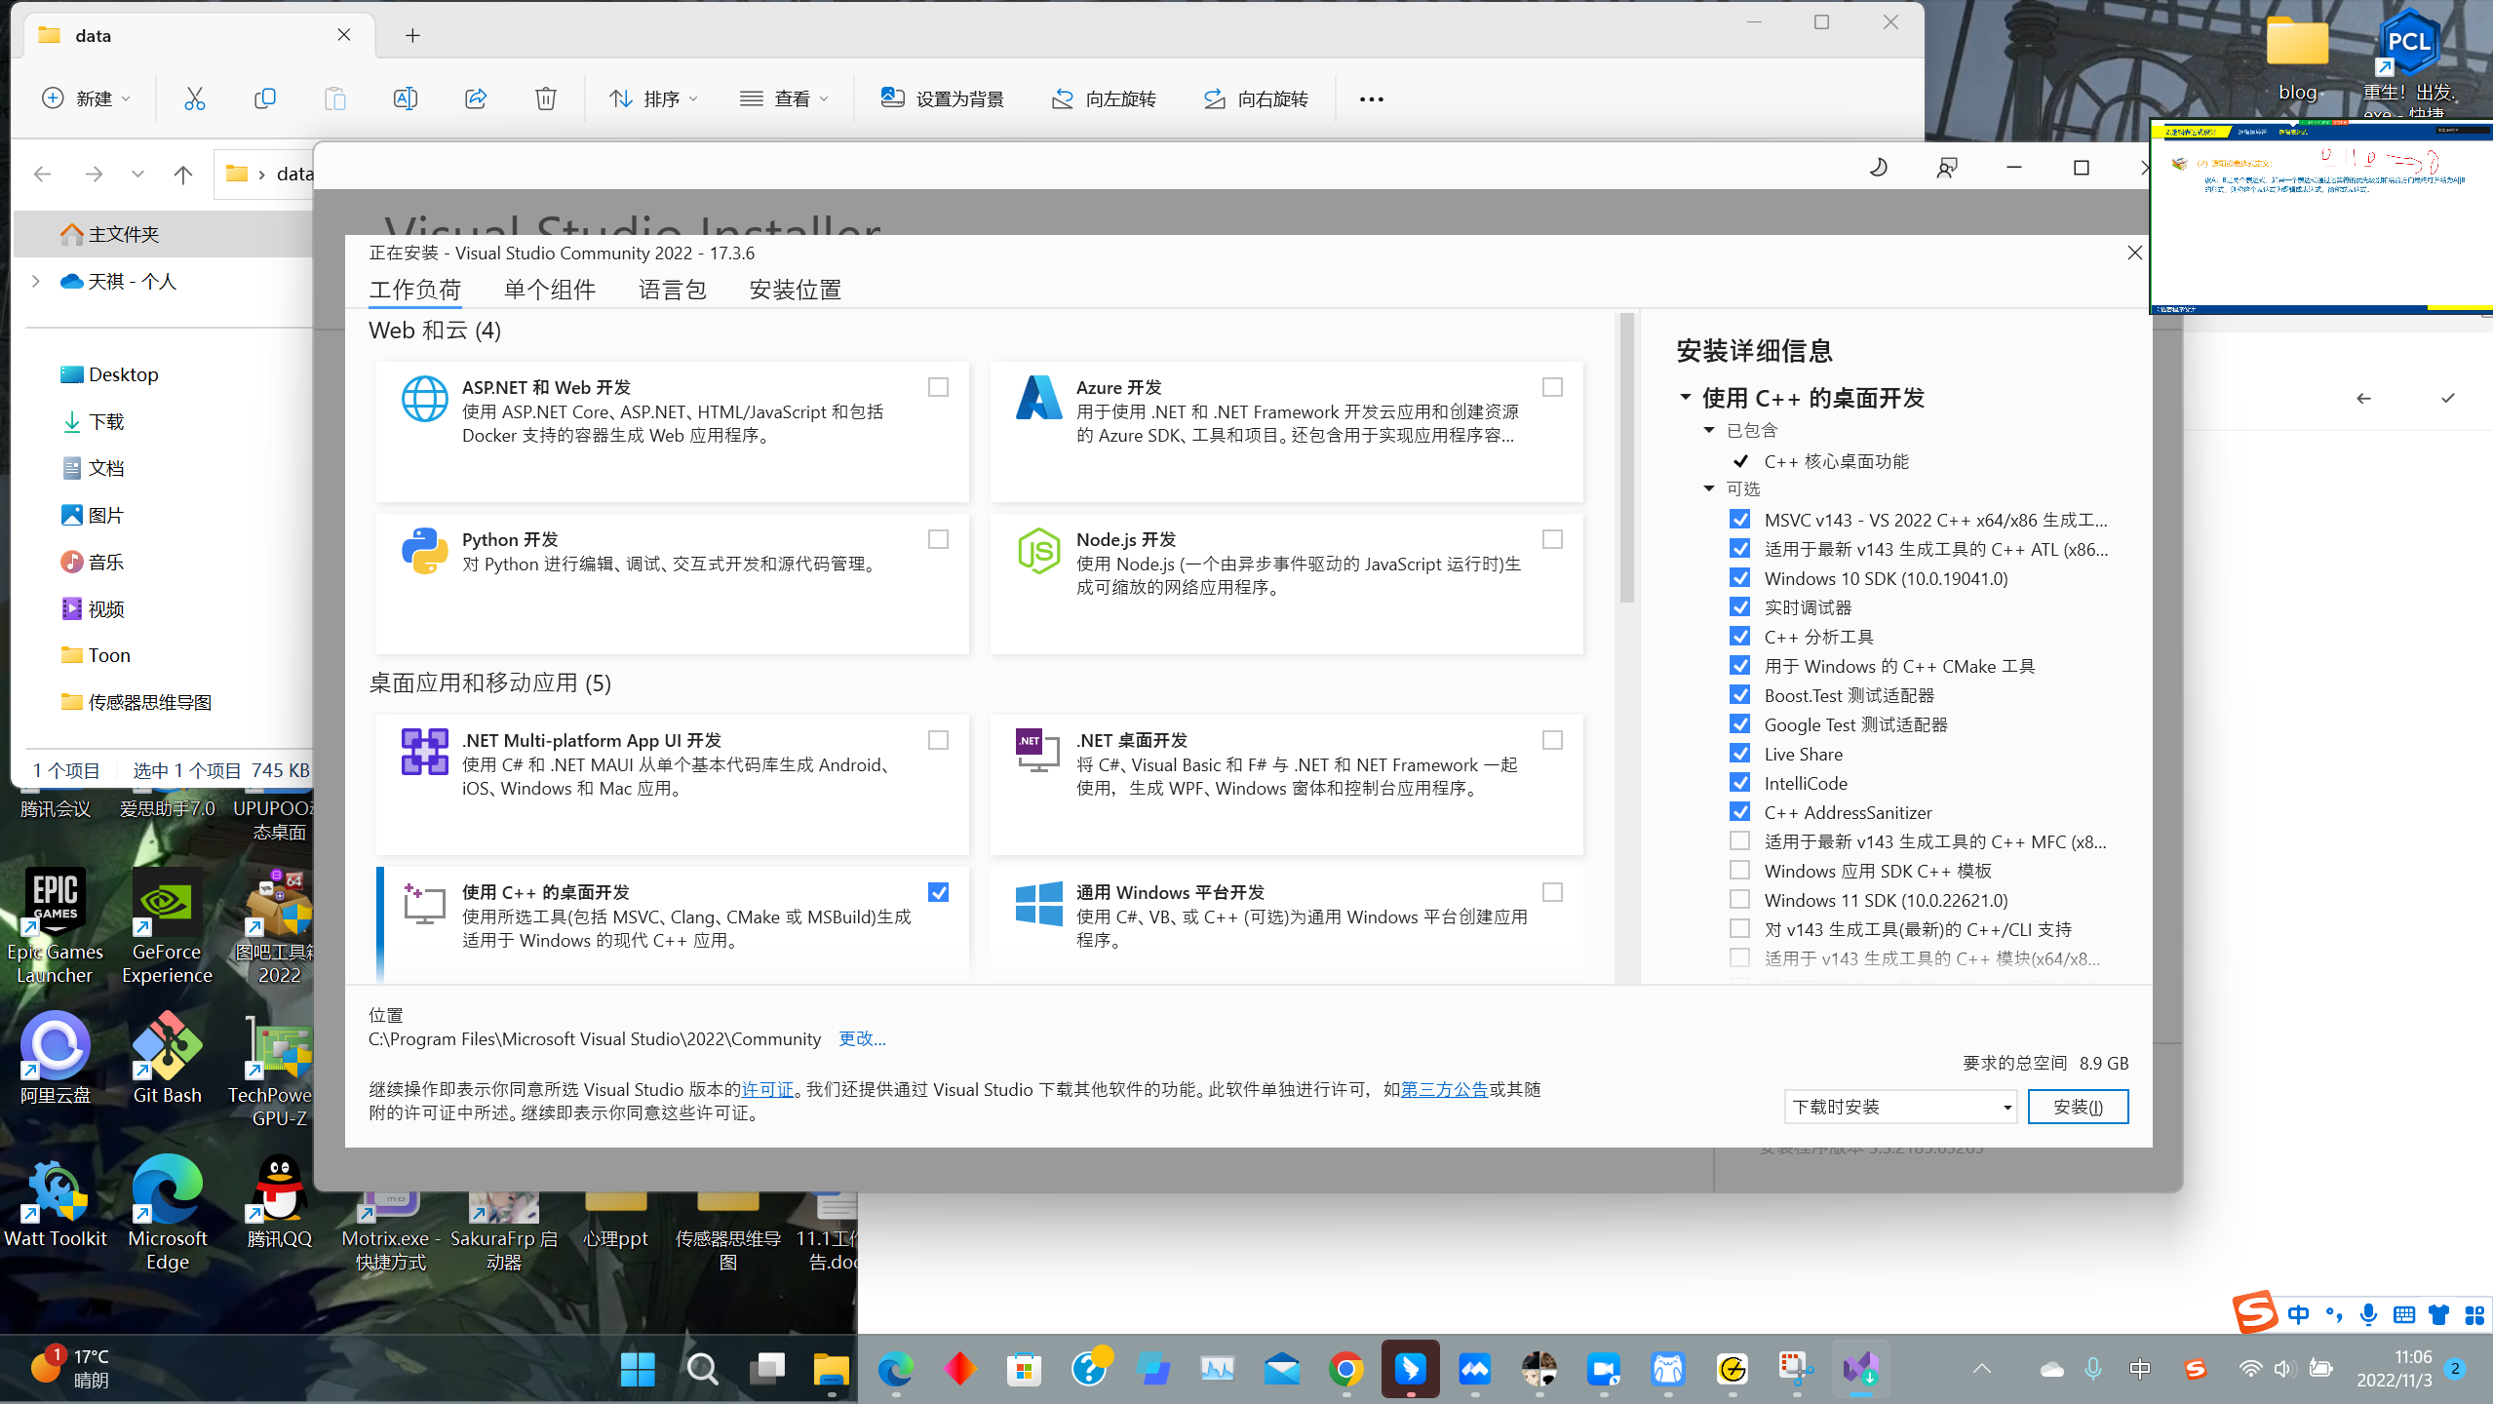Open Google Chrome from the taskbar
The image size is (2493, 1404).
[x=1345, y=1370]
